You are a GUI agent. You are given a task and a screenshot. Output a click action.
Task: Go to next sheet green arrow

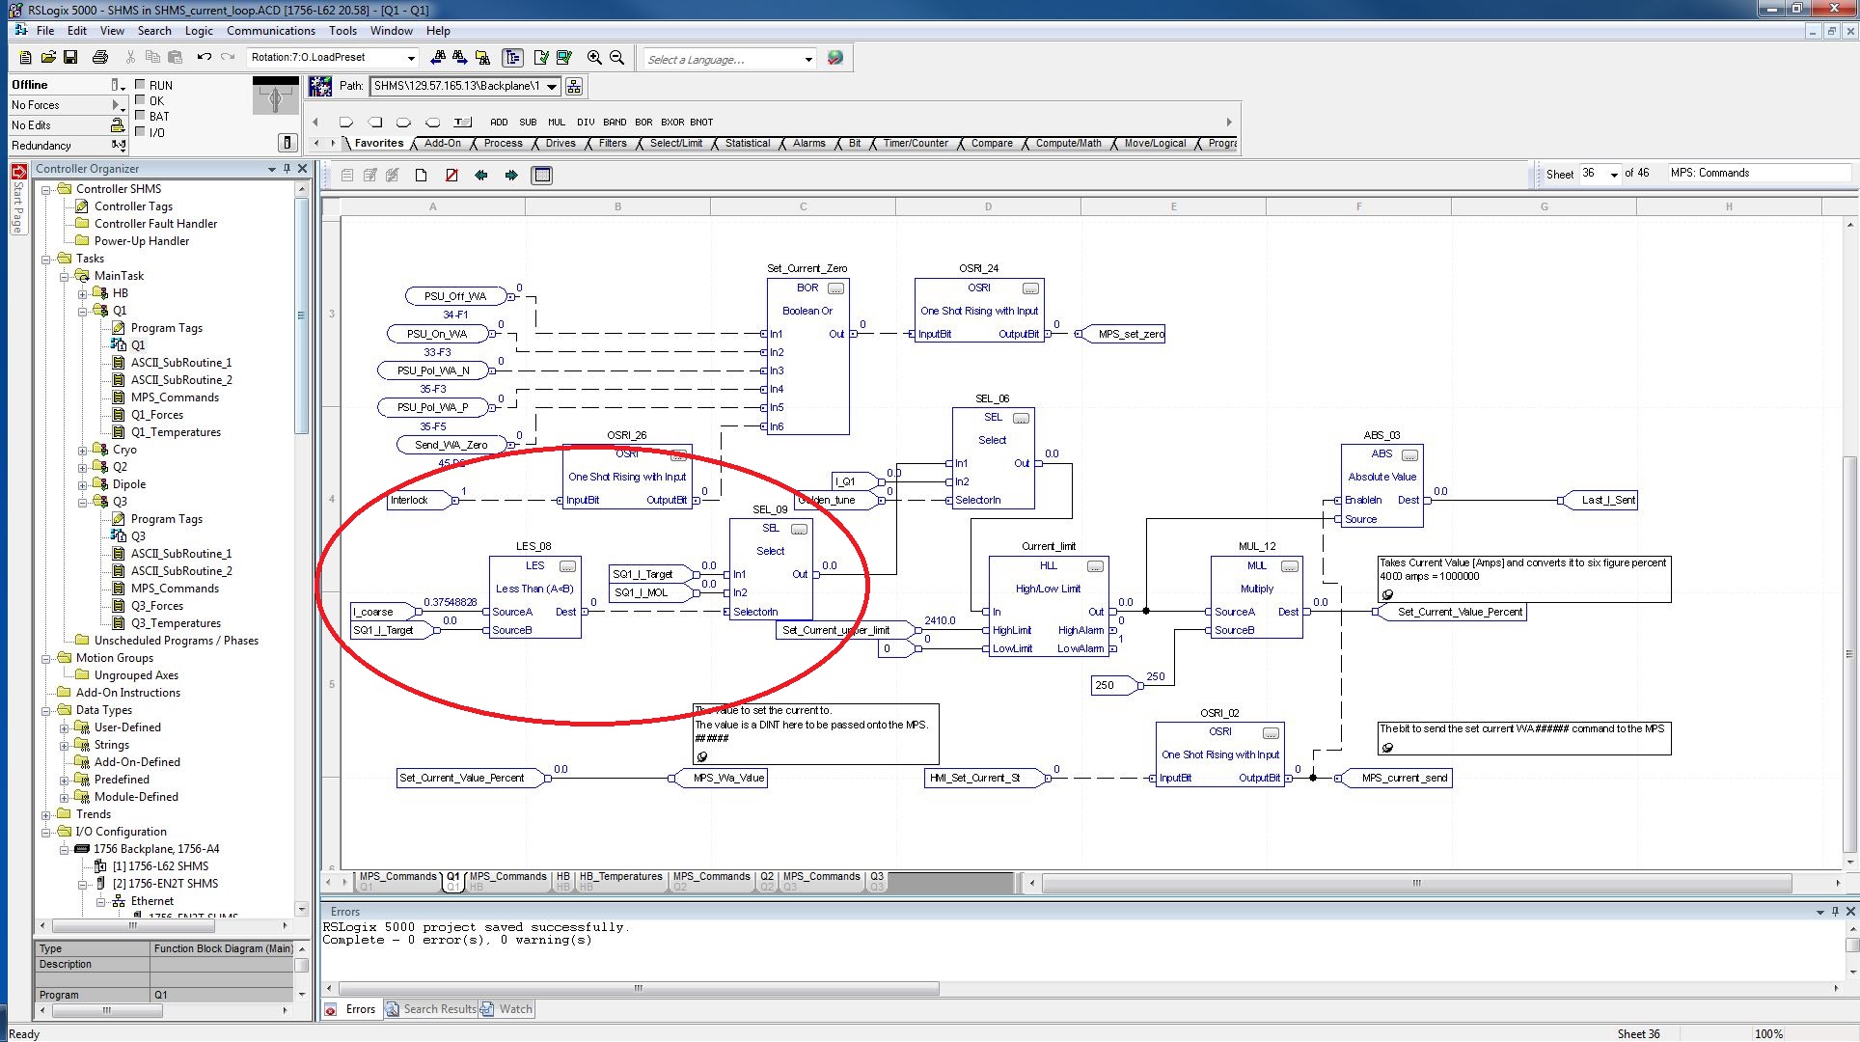coord(511,176)
